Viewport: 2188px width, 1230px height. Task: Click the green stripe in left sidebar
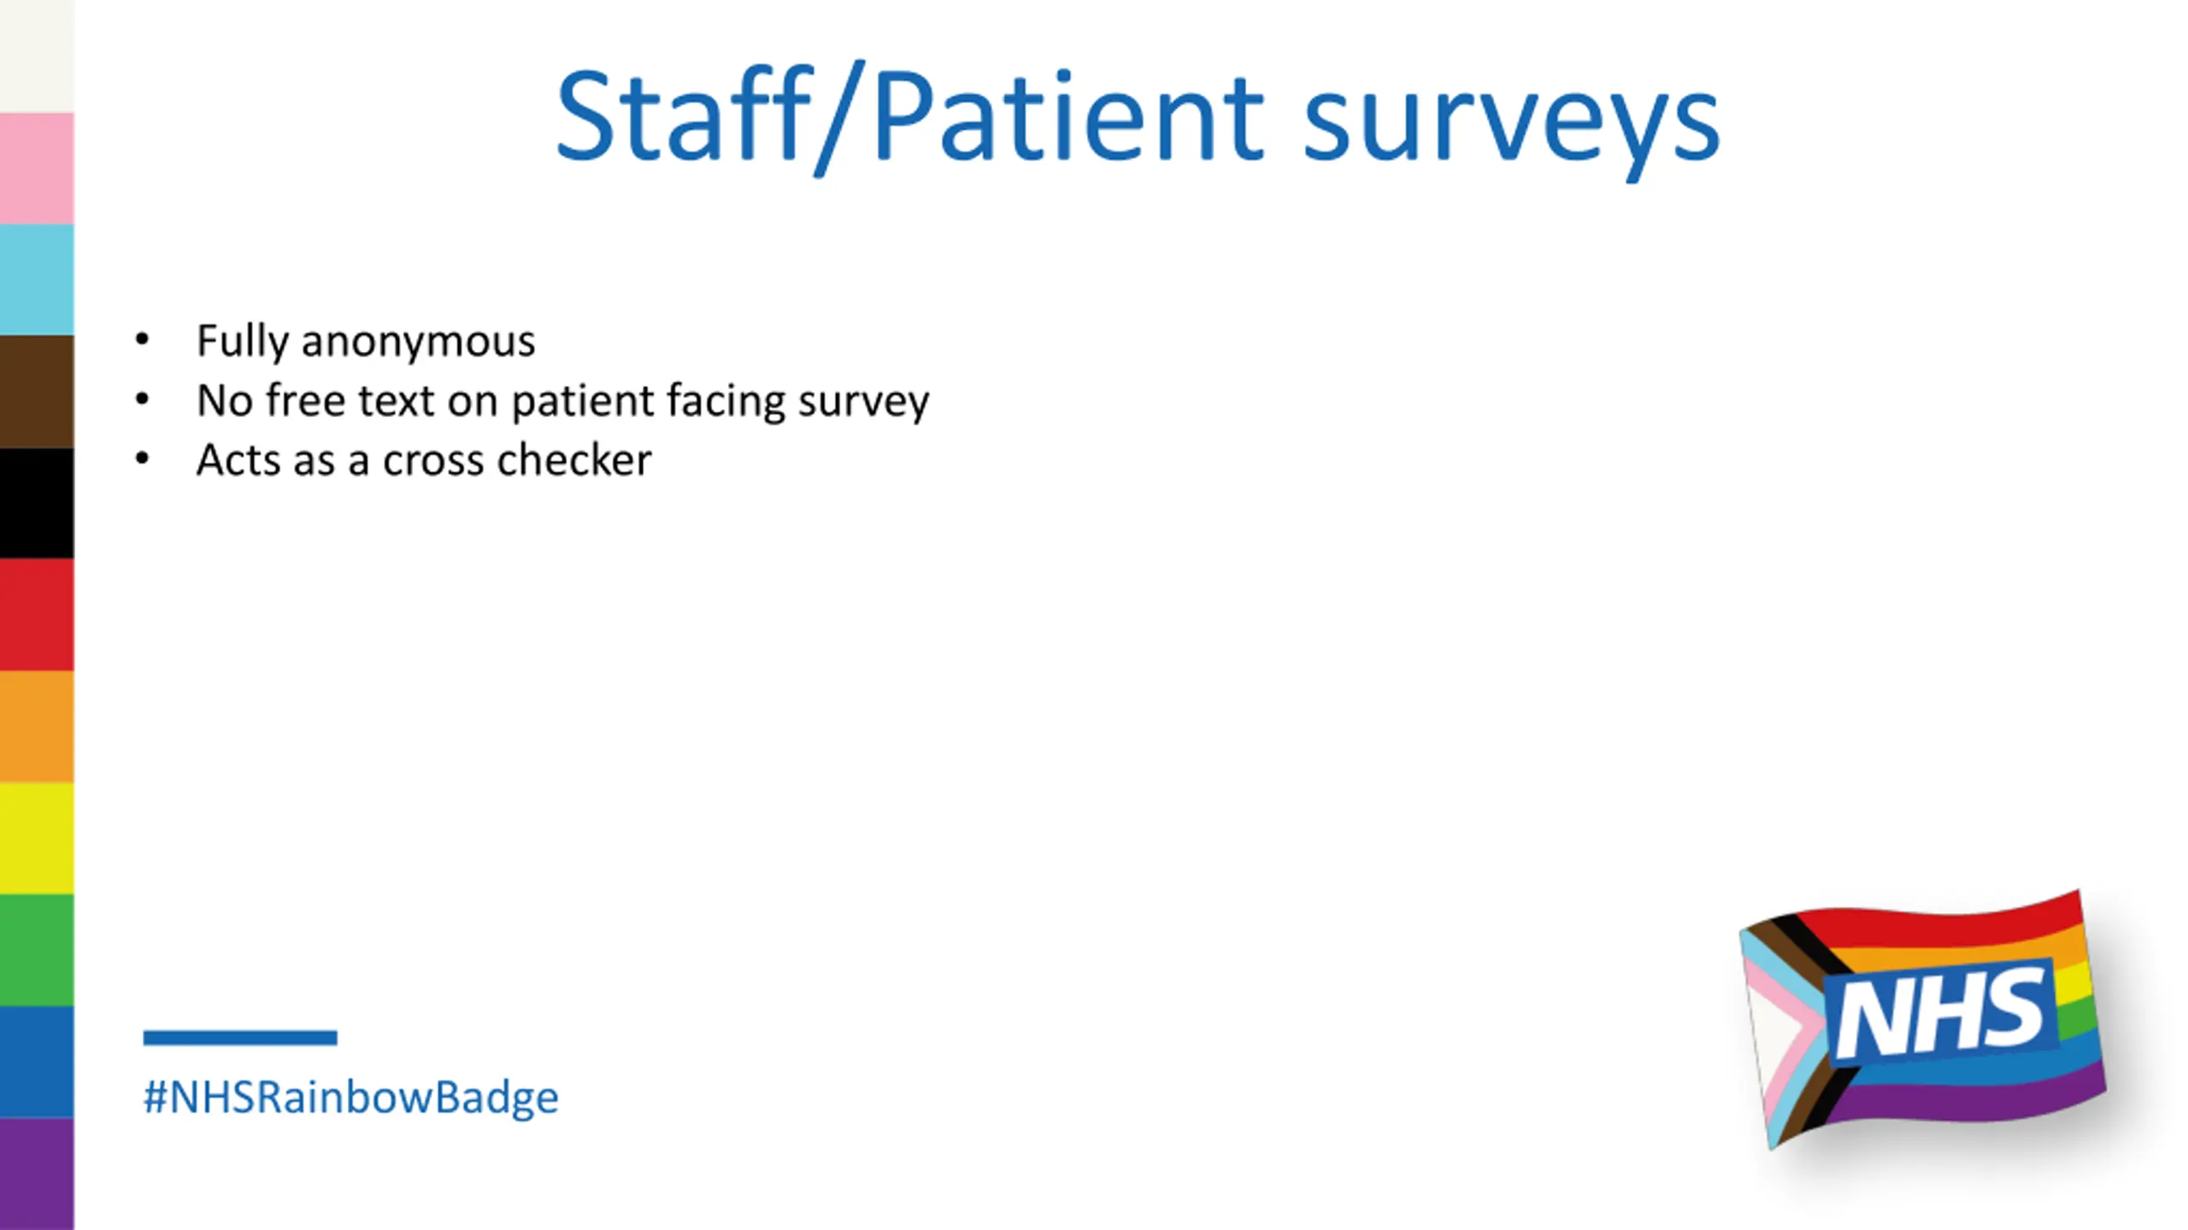point(37,951)
